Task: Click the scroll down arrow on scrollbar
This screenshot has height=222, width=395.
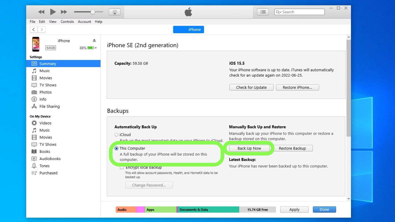Action: [x=348, y=199]
